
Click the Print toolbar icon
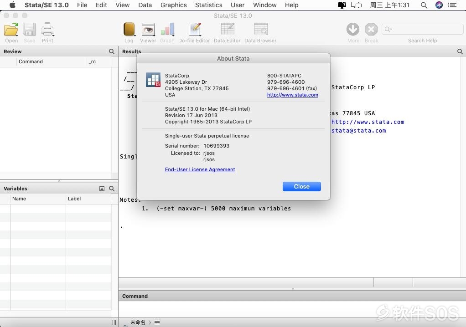(x=47, y=30)
